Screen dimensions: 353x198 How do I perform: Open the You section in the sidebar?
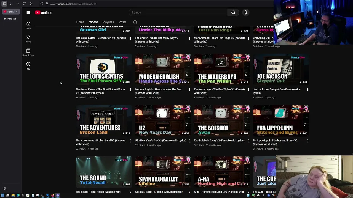pyautogui.click(x=28, y=66)
